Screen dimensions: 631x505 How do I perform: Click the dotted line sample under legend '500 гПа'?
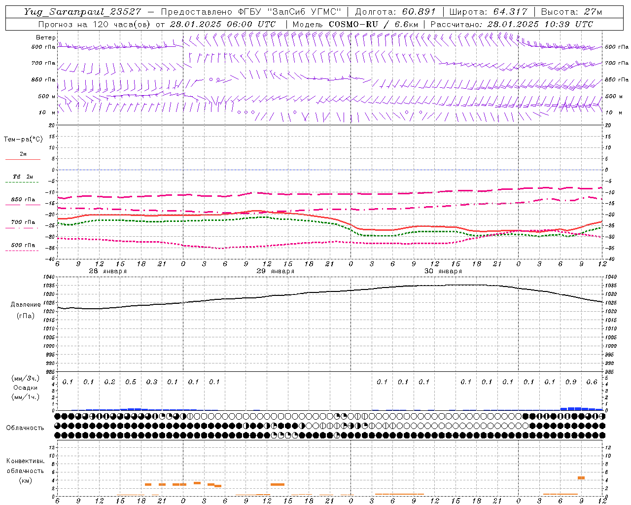(x=23, y=251)
